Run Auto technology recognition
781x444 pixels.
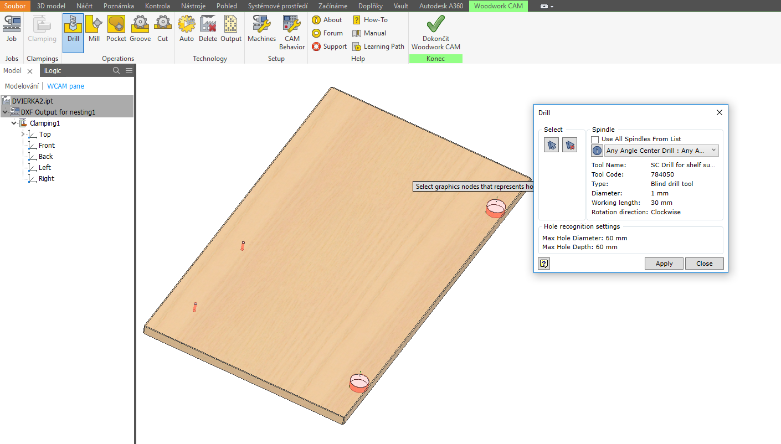pos(186,32)
